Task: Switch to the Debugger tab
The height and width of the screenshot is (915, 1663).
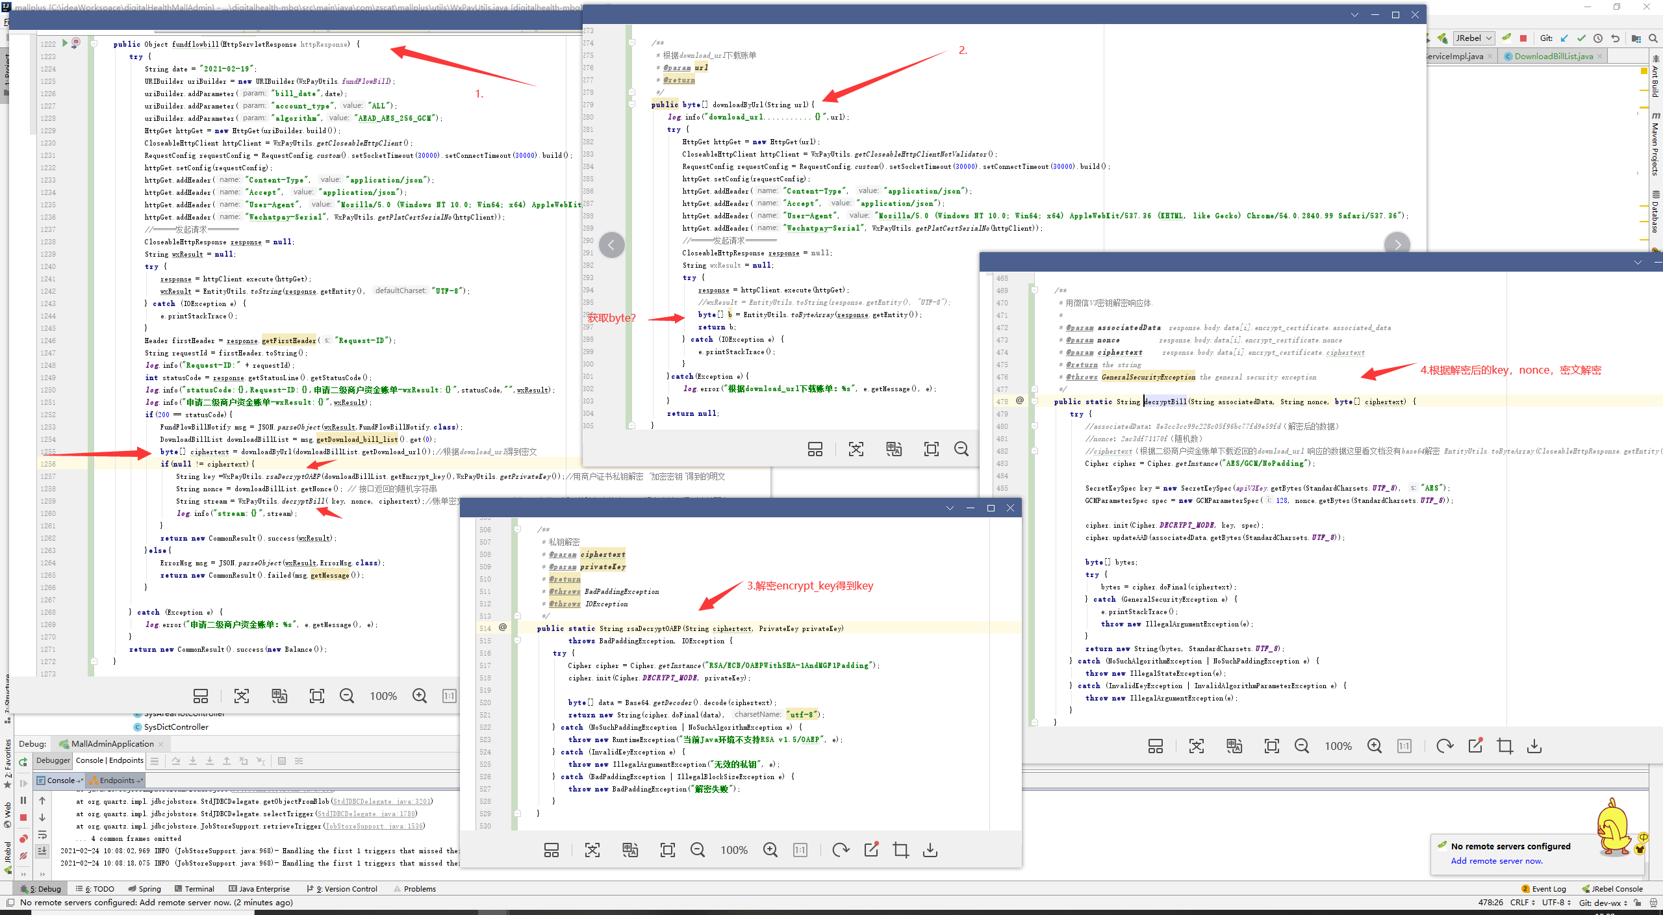Action: 53,760
